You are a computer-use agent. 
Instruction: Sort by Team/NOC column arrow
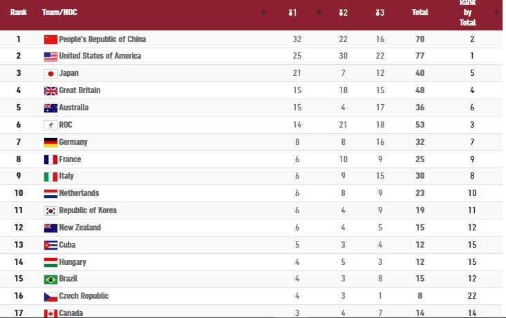(263, 12)
